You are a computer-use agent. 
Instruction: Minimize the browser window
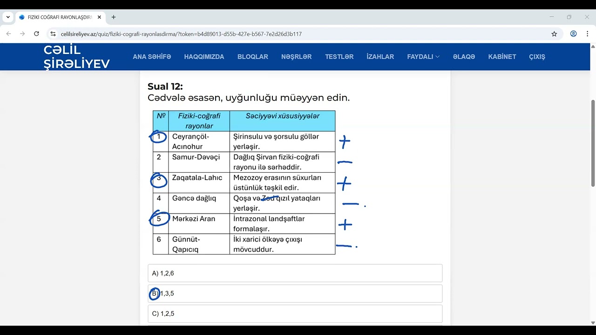(552, 17)
